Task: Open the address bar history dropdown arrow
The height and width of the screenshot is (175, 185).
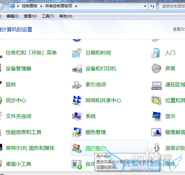Action: [145, 6]
